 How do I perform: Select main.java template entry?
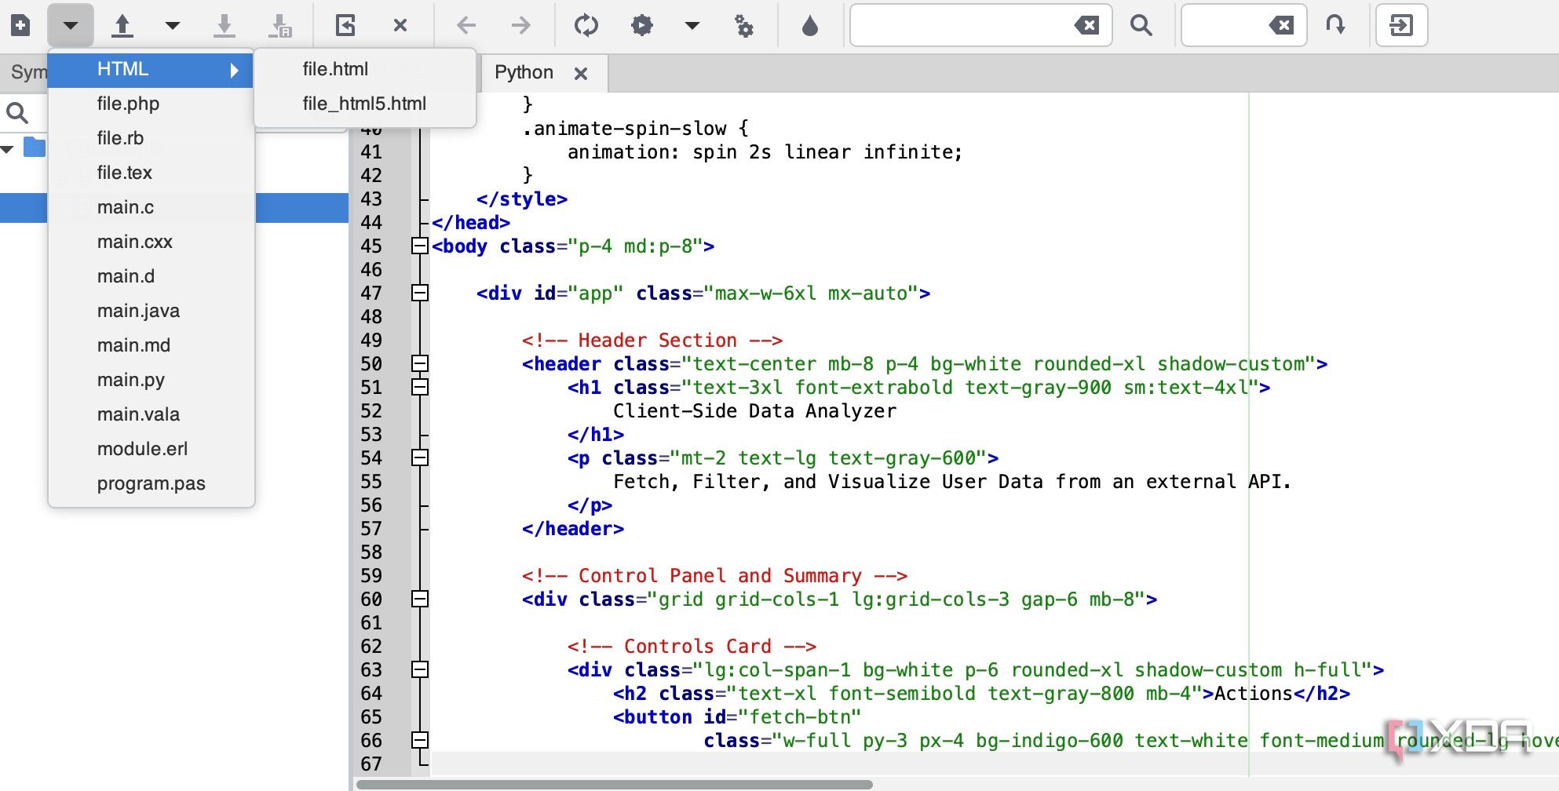(151, 311)
